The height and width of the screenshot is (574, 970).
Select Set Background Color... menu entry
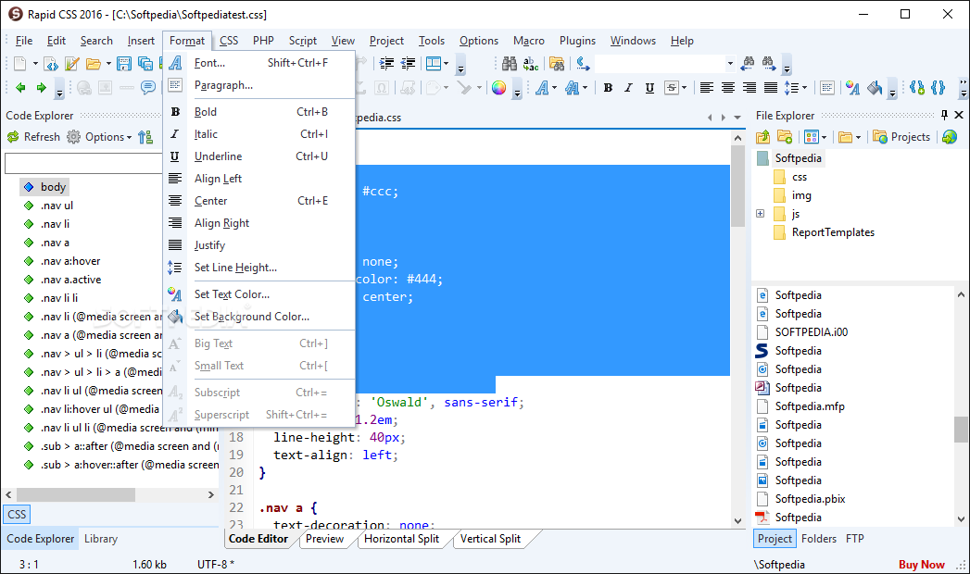click(x=259, y=317)
